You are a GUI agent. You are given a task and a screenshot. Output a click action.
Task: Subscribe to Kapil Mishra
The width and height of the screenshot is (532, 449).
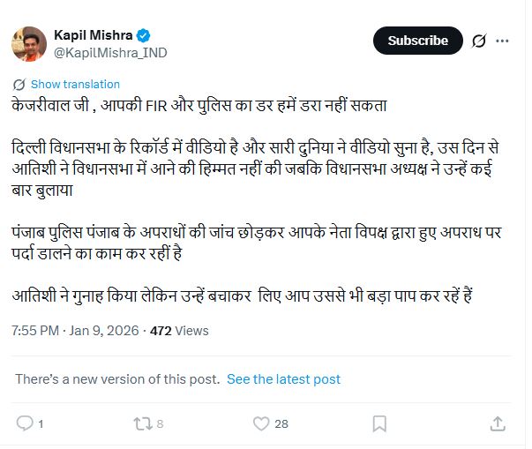coord(417,41)
